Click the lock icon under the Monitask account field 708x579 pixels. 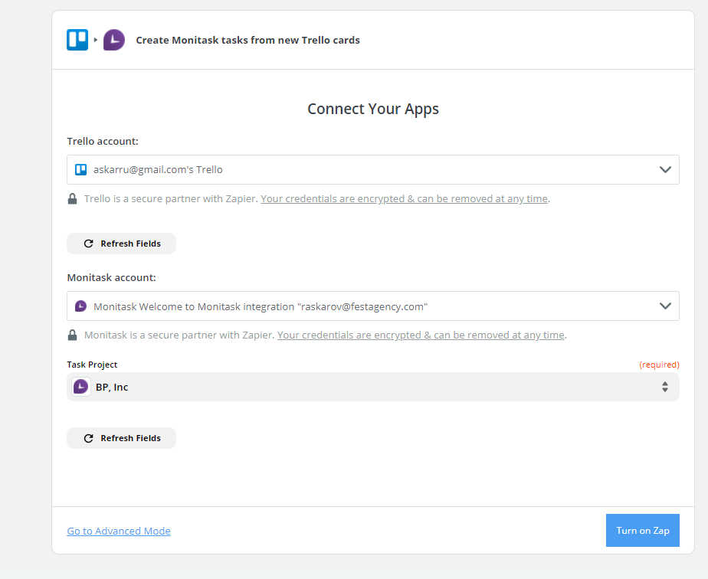[72, 335]
